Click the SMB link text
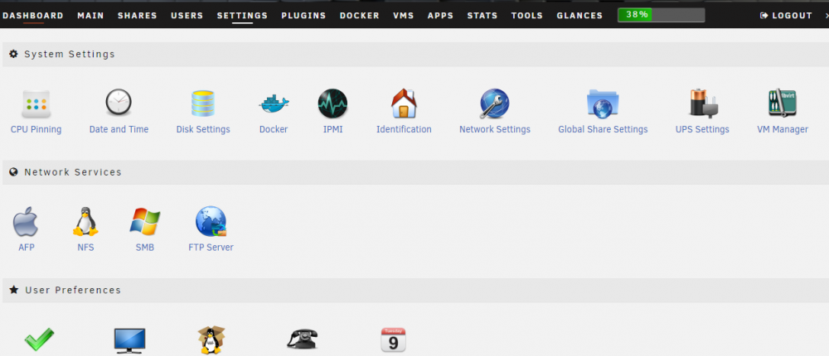Viewport: 829px width, 356px height. pos(145,248)
